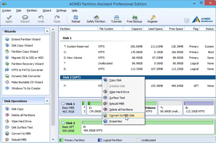Click the sidebar scrollbar down arrow
216x143 pixels.
(53, 139)
